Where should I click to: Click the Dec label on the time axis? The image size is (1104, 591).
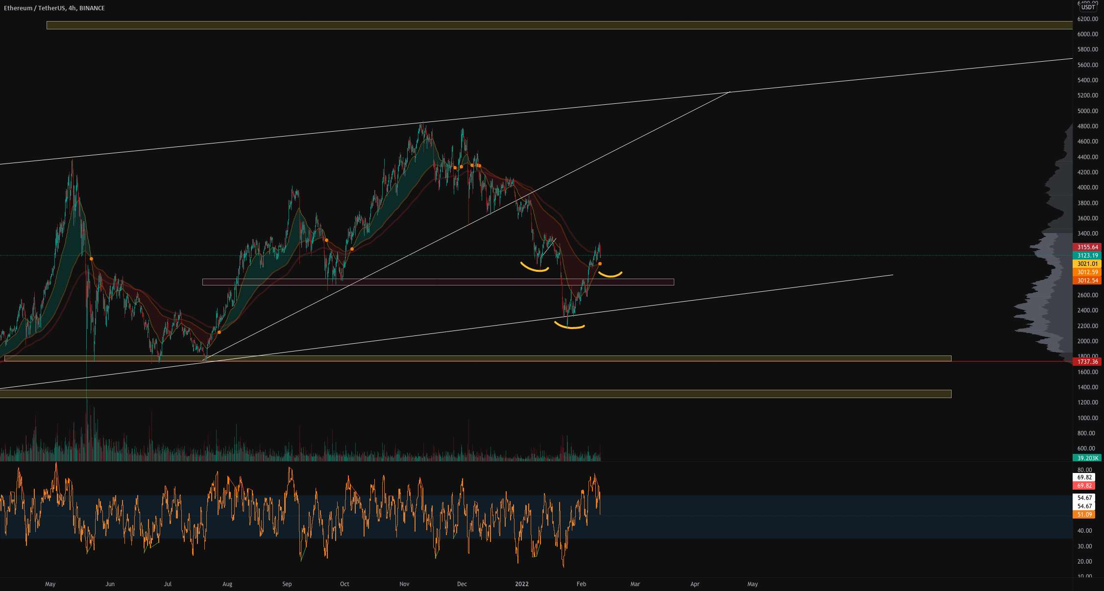pos(462,584)
